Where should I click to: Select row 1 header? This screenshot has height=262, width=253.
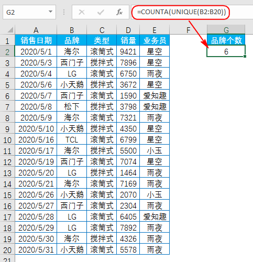click(x=7, y=41)
